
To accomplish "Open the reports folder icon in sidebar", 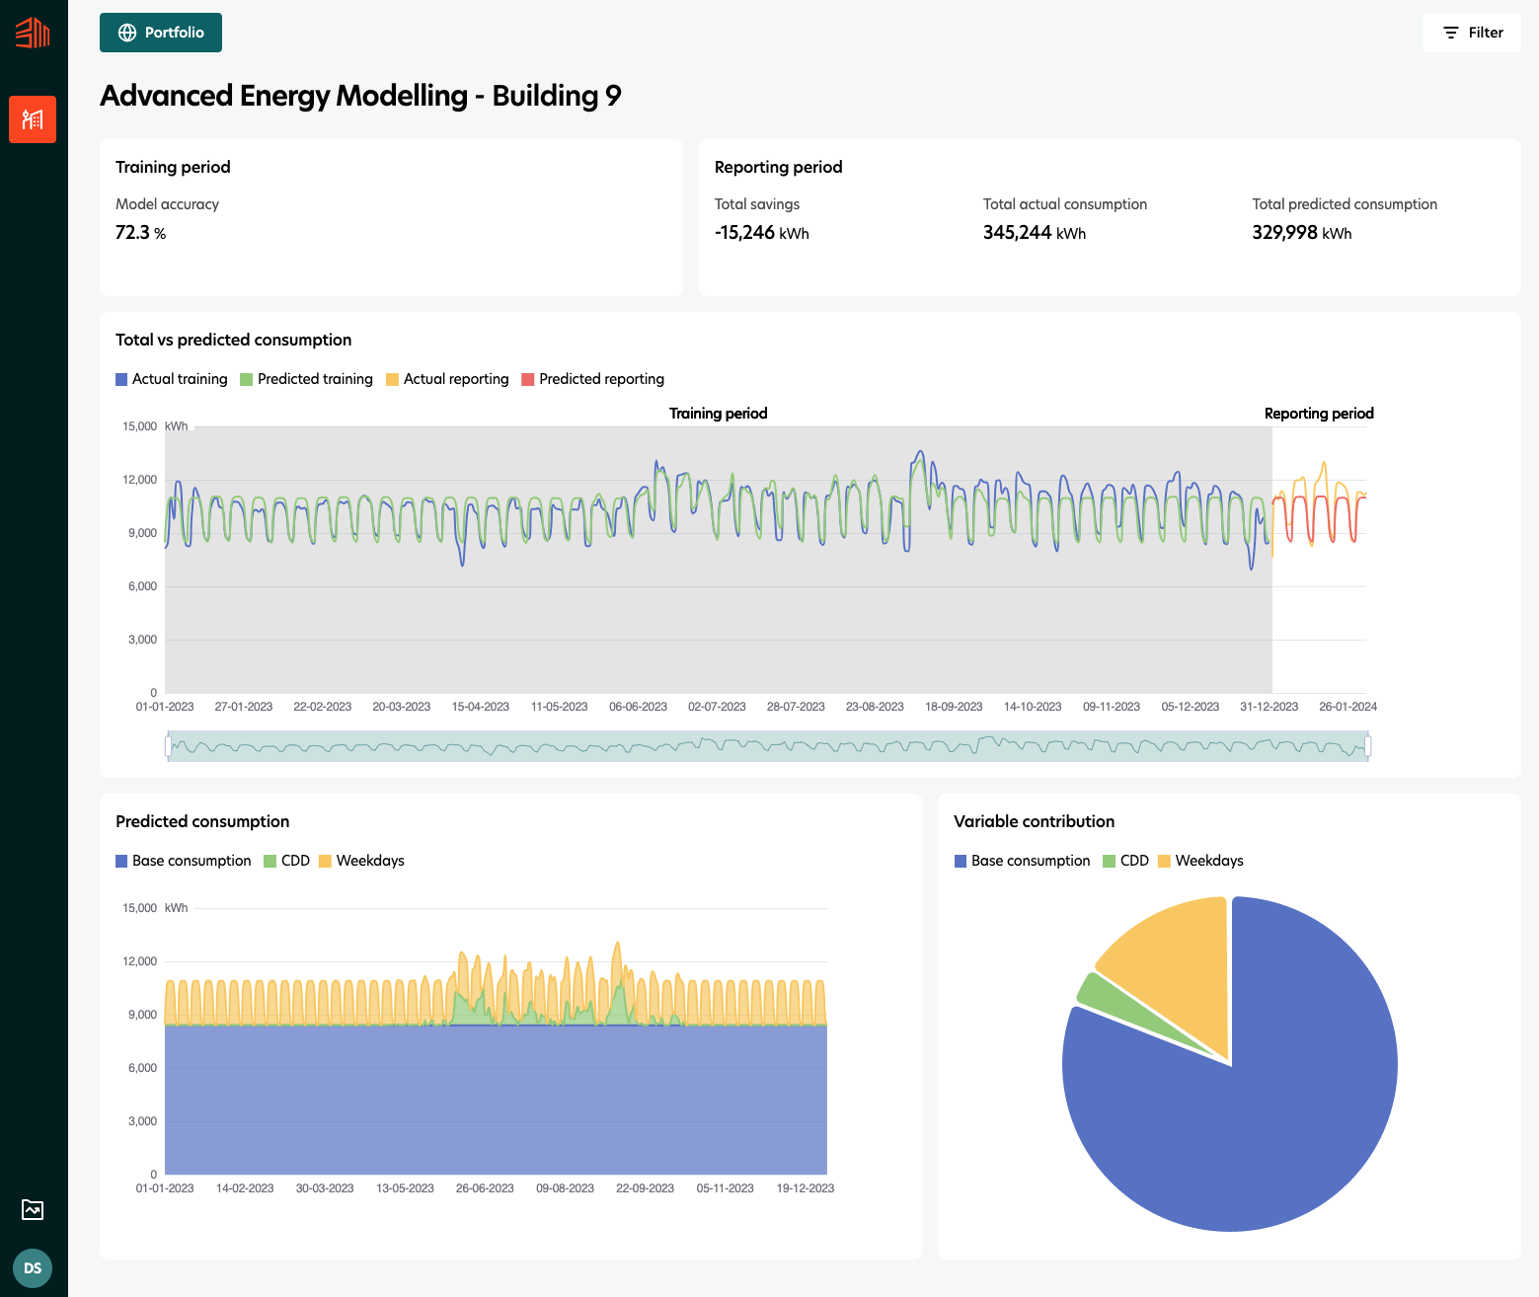I will tap(33, 1209).
